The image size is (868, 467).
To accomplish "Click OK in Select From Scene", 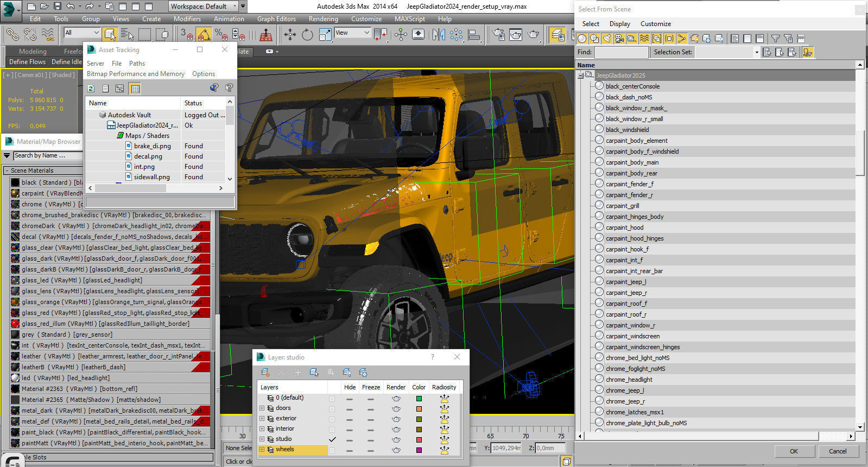I will click(x=794, y=451).
